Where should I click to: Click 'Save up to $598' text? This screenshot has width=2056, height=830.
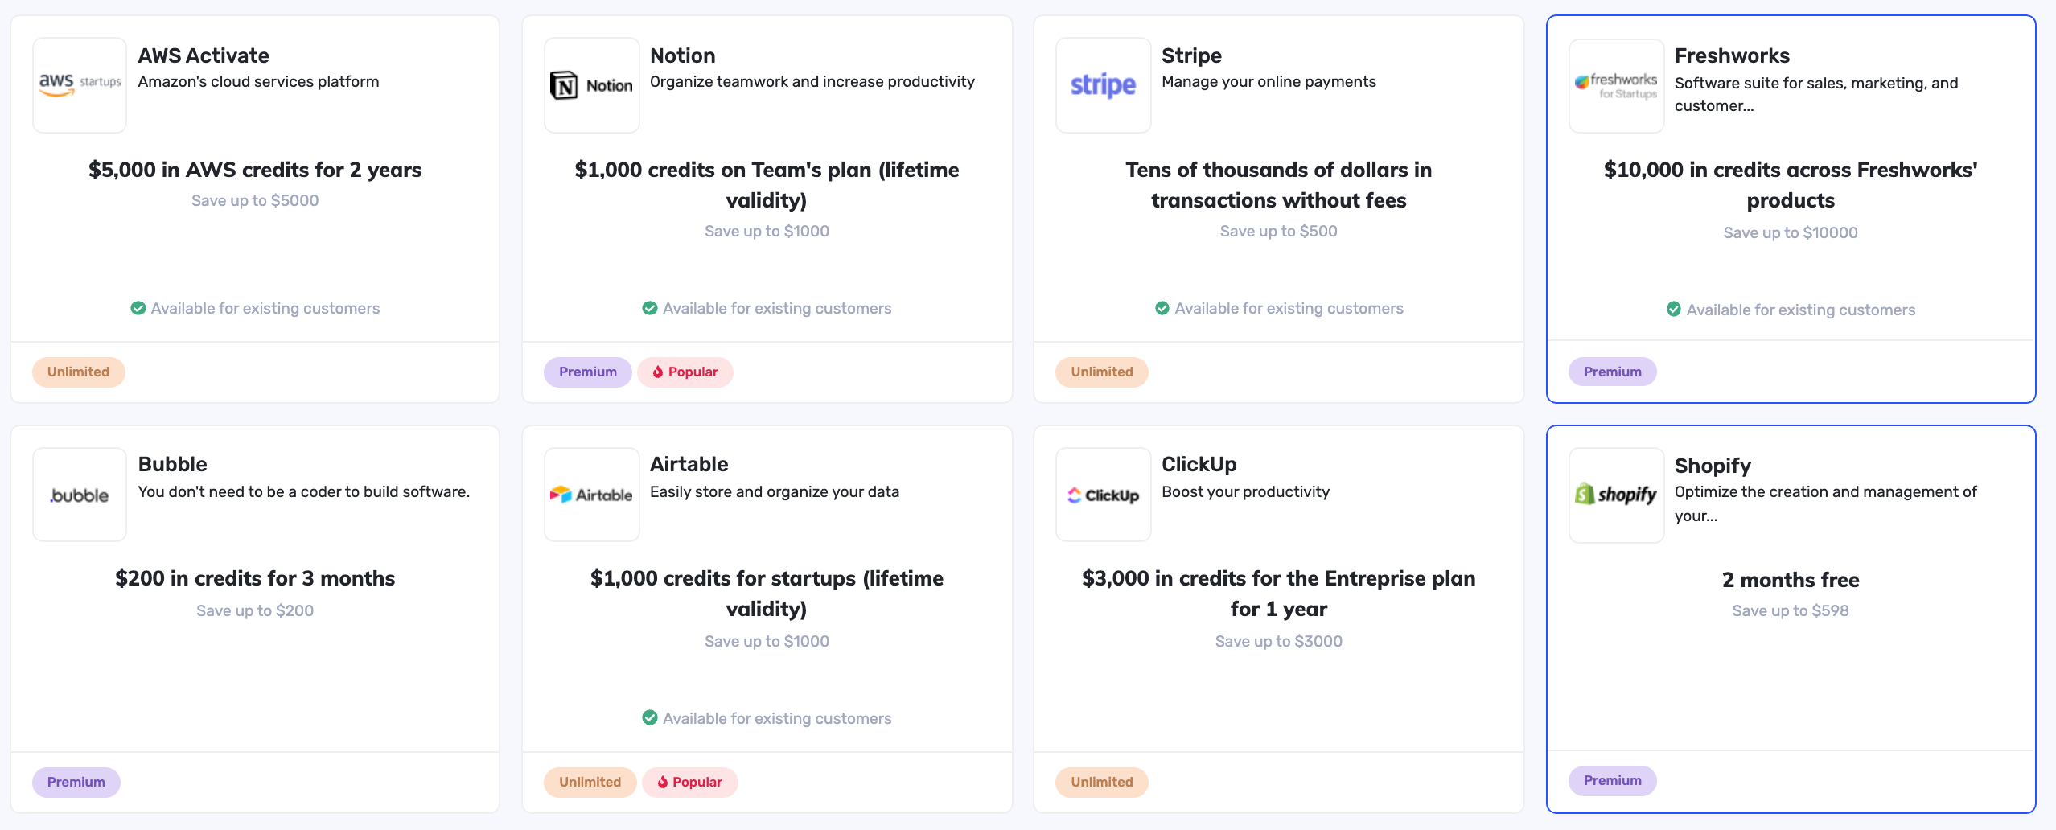click(x=1791, y=610)
